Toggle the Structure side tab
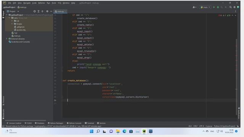 (x=3, y=100)
